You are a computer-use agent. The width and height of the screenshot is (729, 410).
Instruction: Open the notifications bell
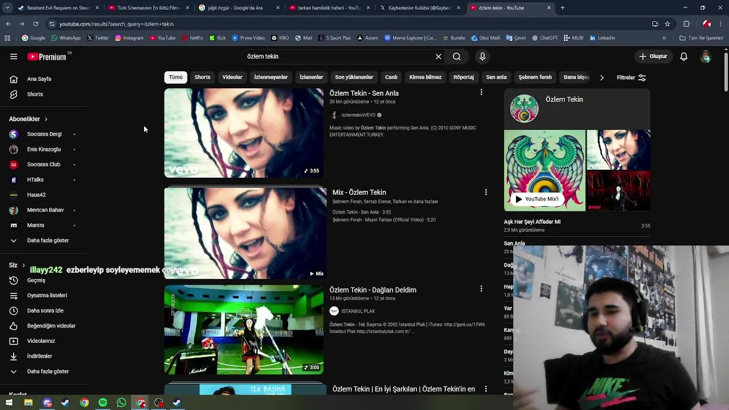(x=684, y=56)
